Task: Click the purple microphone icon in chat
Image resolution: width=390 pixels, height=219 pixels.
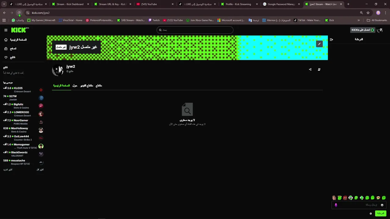Action: click(336, 205)
